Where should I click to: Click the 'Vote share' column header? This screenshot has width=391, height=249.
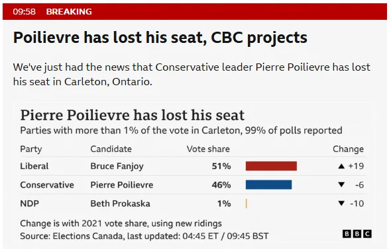point(208,149)
